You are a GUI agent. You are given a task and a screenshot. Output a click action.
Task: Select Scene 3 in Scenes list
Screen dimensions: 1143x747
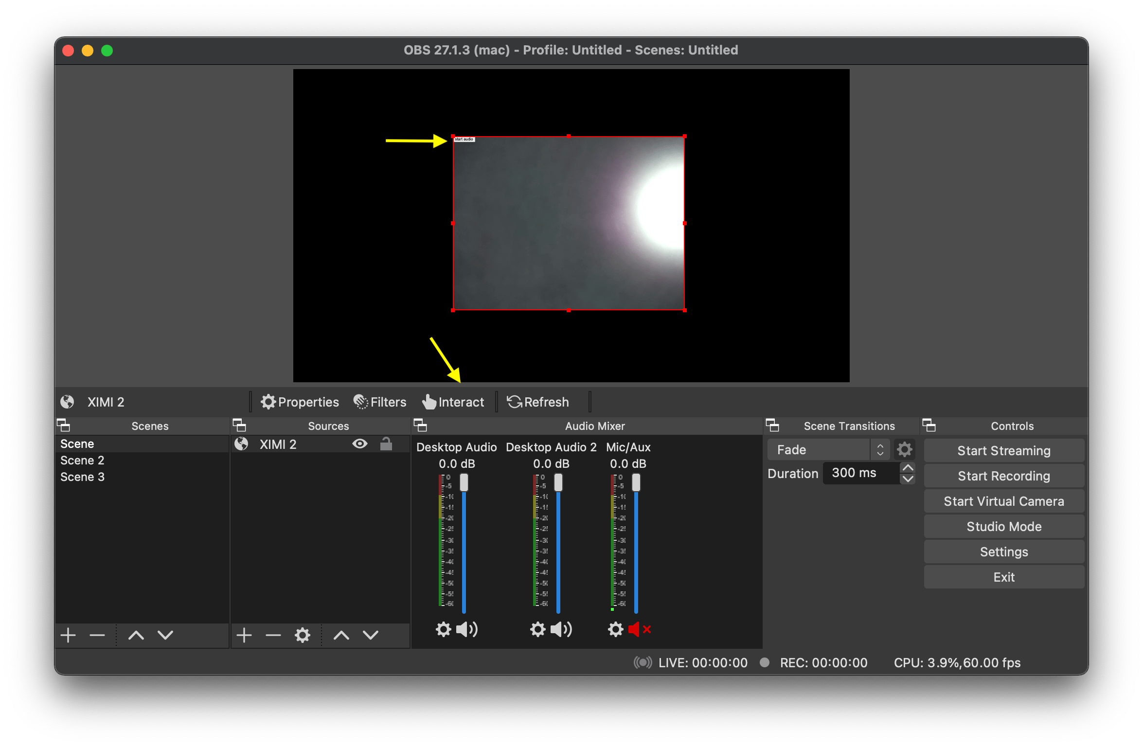[x=142, y=477]
